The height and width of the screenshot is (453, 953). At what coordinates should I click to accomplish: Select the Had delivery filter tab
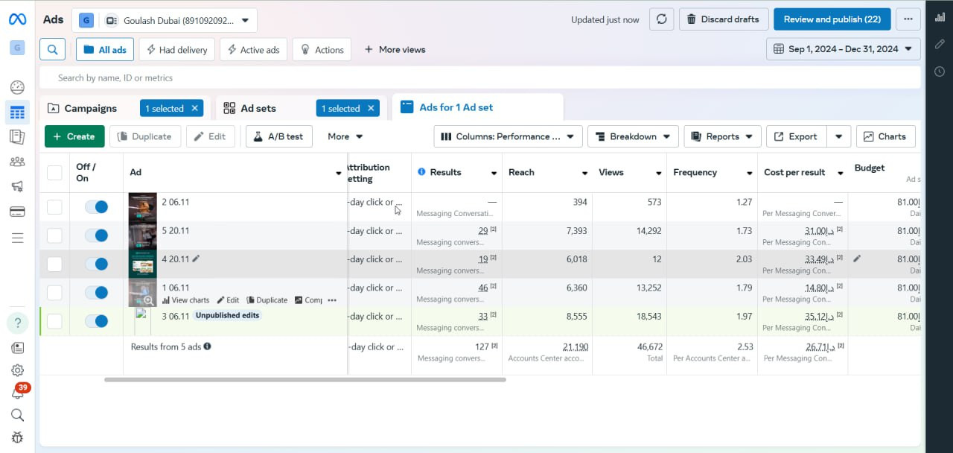pyautogui.click(x=176, y=50)
